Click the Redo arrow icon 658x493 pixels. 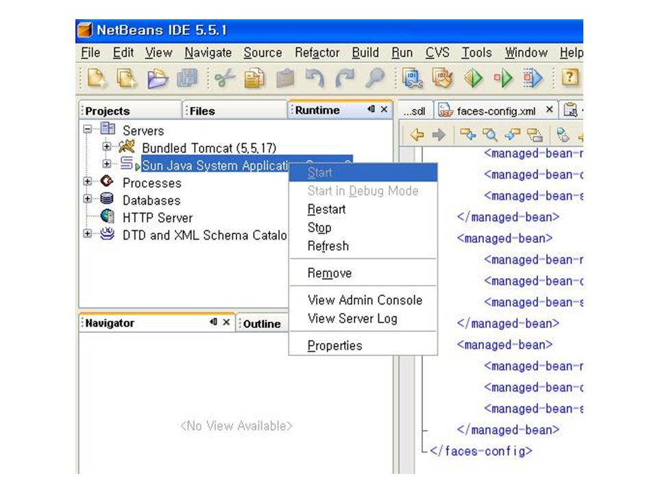[x=345, y=78]
